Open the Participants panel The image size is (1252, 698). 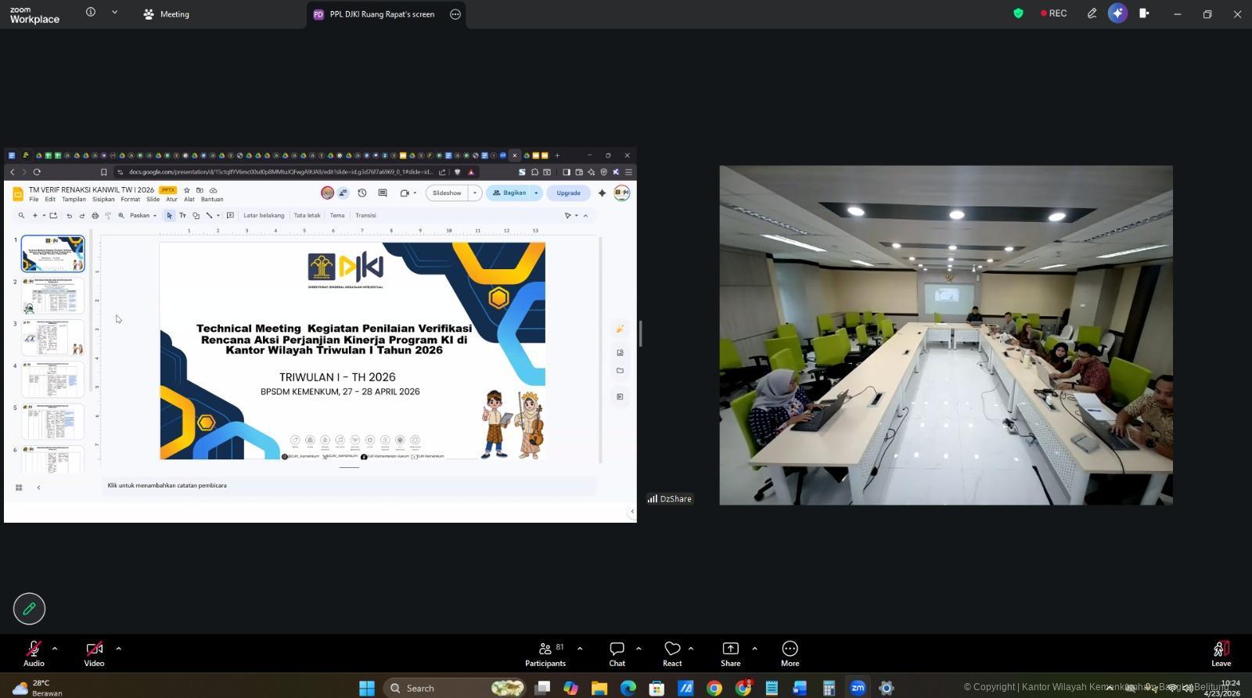point(545,653)
